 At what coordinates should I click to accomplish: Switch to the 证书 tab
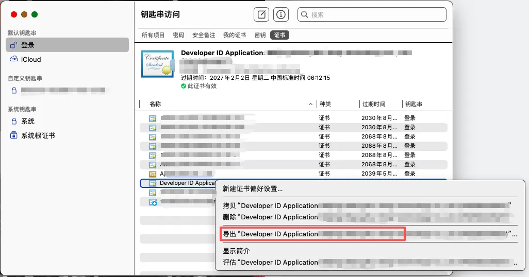[279, 35]
